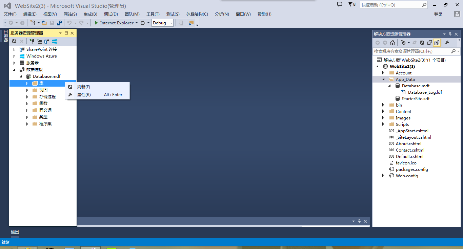The width and height of the screenshot is (463, 249).
Task: Click the New Project toolbar icon
Action: click(33, 23)
